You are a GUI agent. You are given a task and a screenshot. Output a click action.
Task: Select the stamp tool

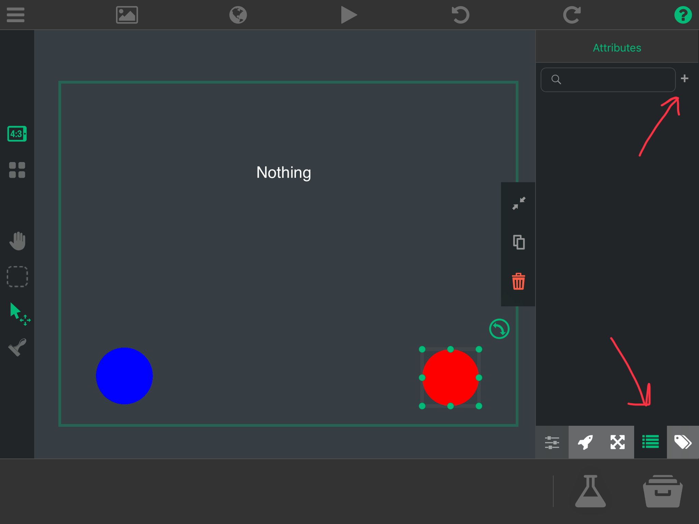coord(17,347)
